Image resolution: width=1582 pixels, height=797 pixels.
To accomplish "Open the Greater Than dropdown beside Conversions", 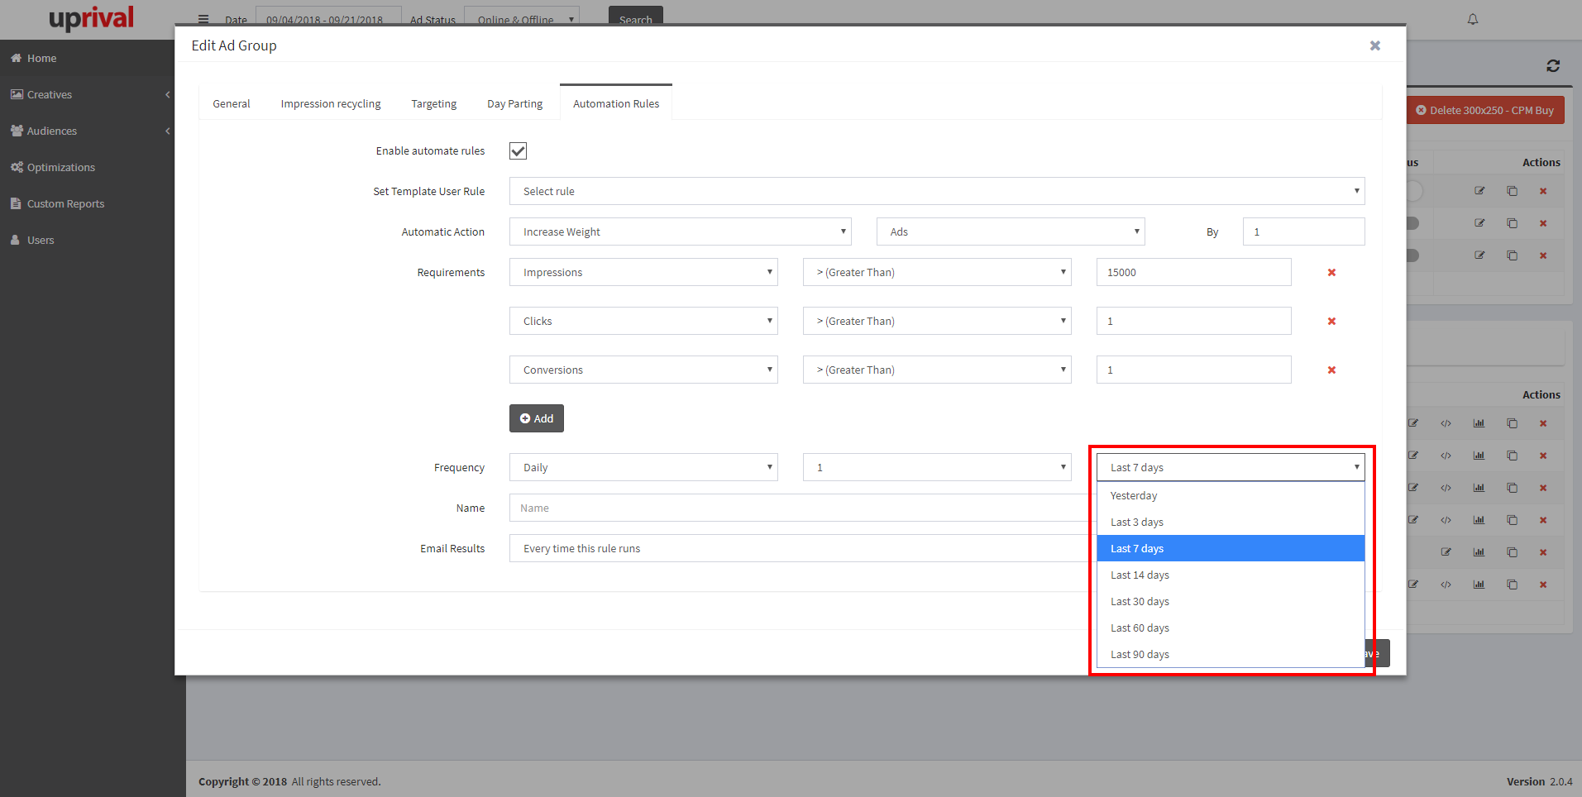I will point(937,370).
